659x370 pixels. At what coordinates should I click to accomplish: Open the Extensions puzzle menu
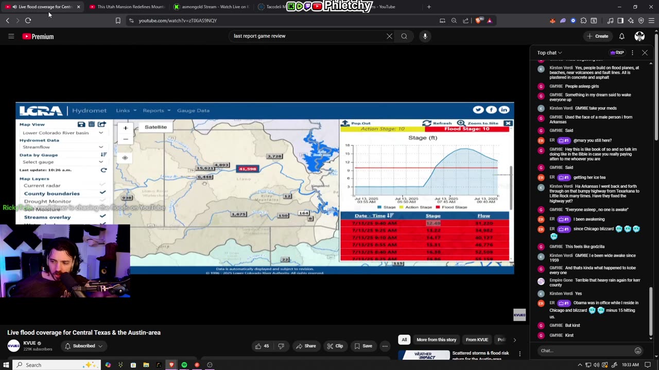583,21
